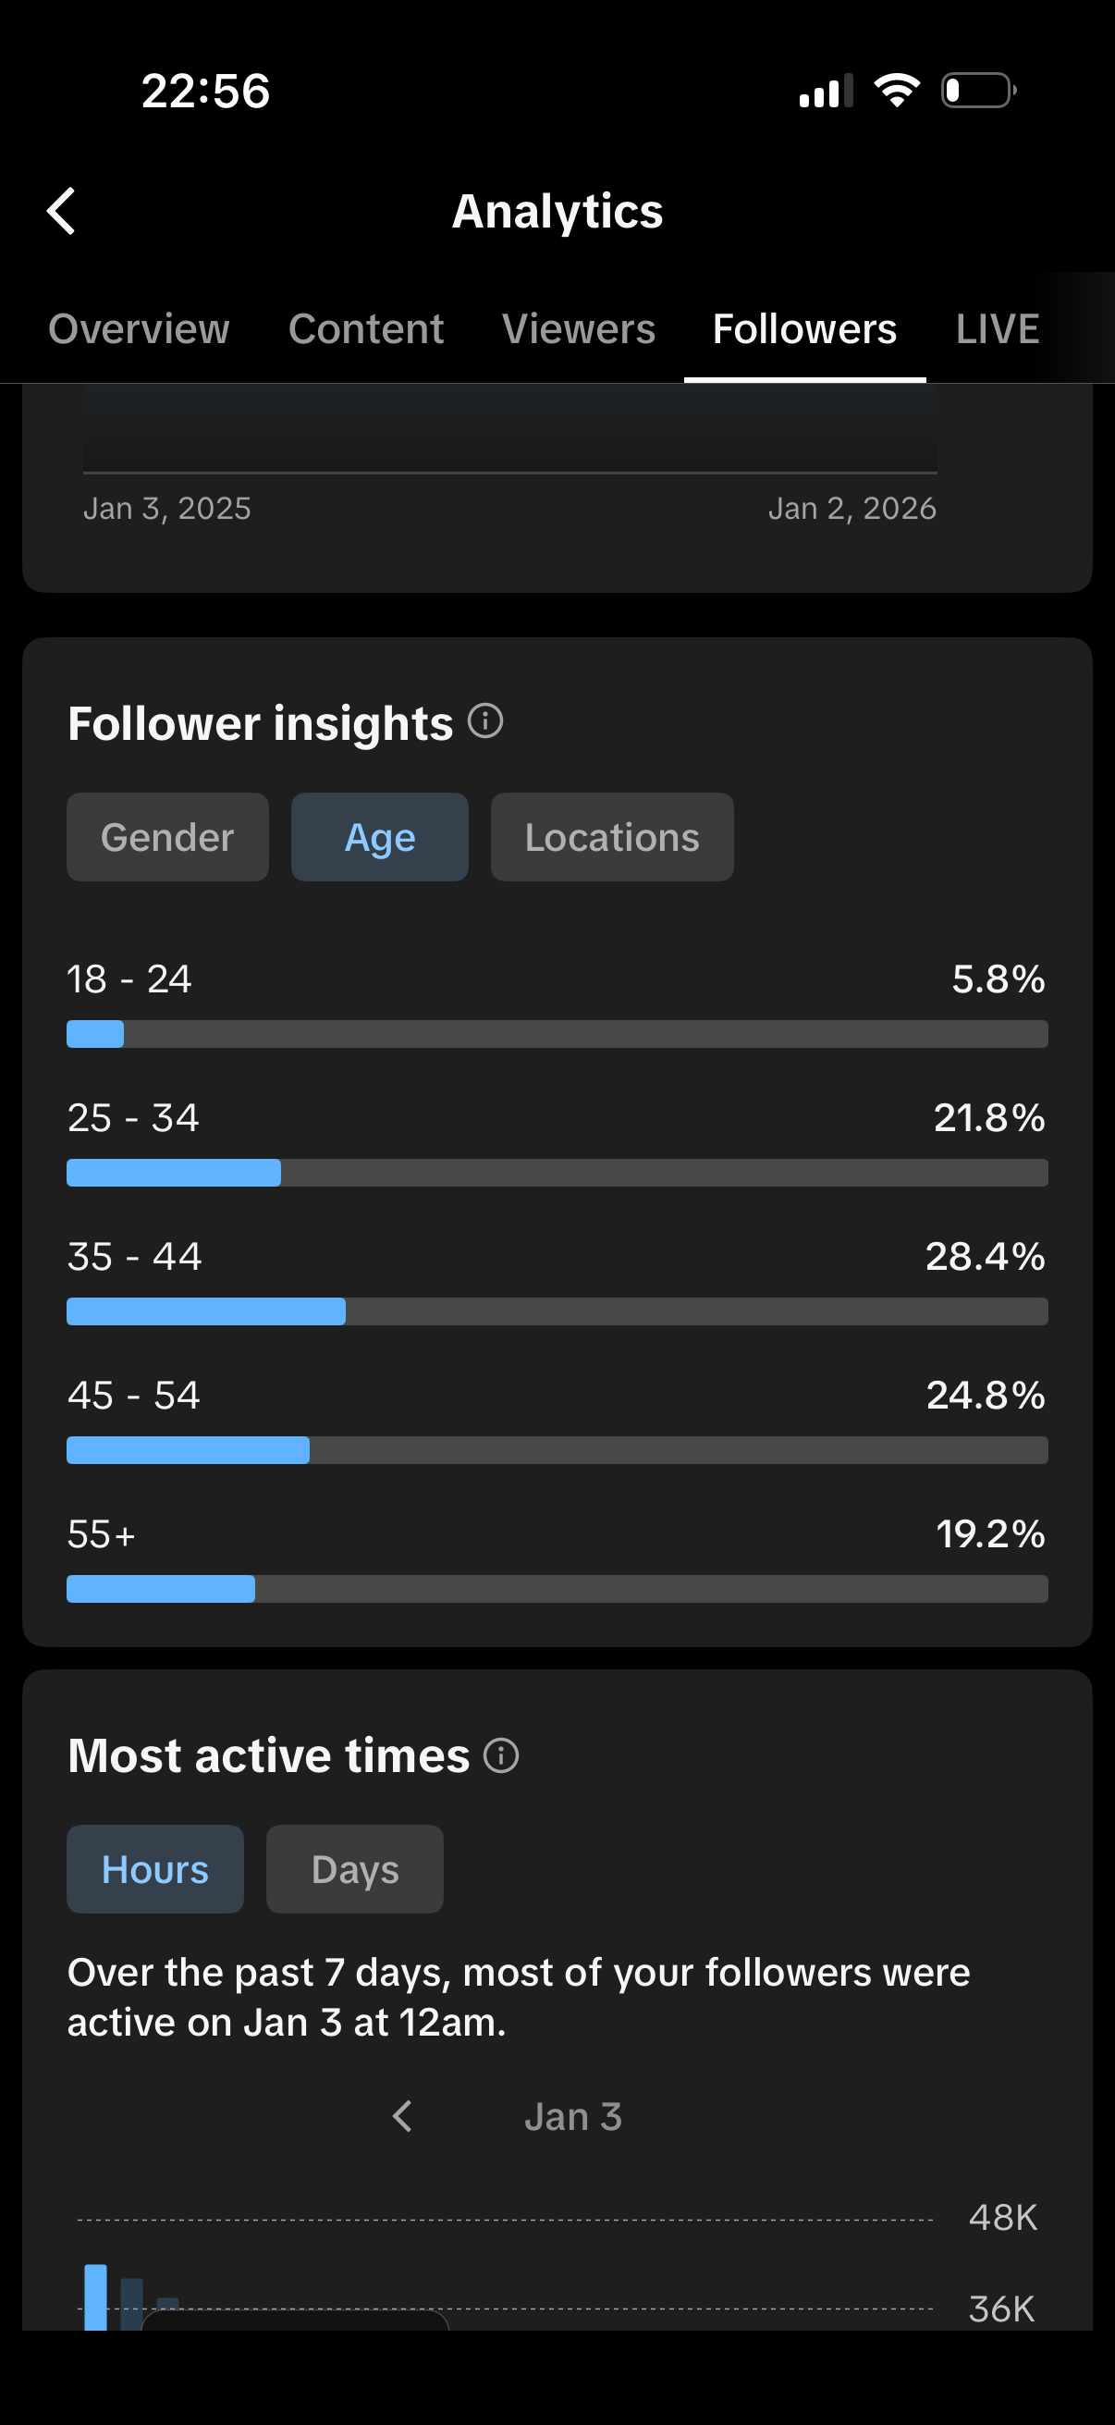Show Gender follower insights
Image resolution: width=1115 pixels, height=2425 pixels.
[x=167, y=837]
